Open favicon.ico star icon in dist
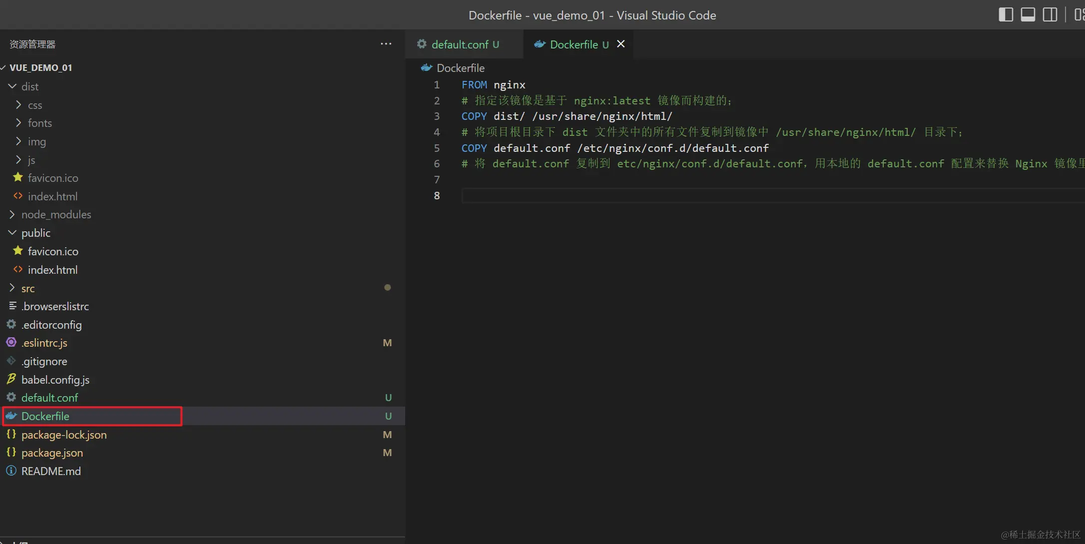 (18, 177)
